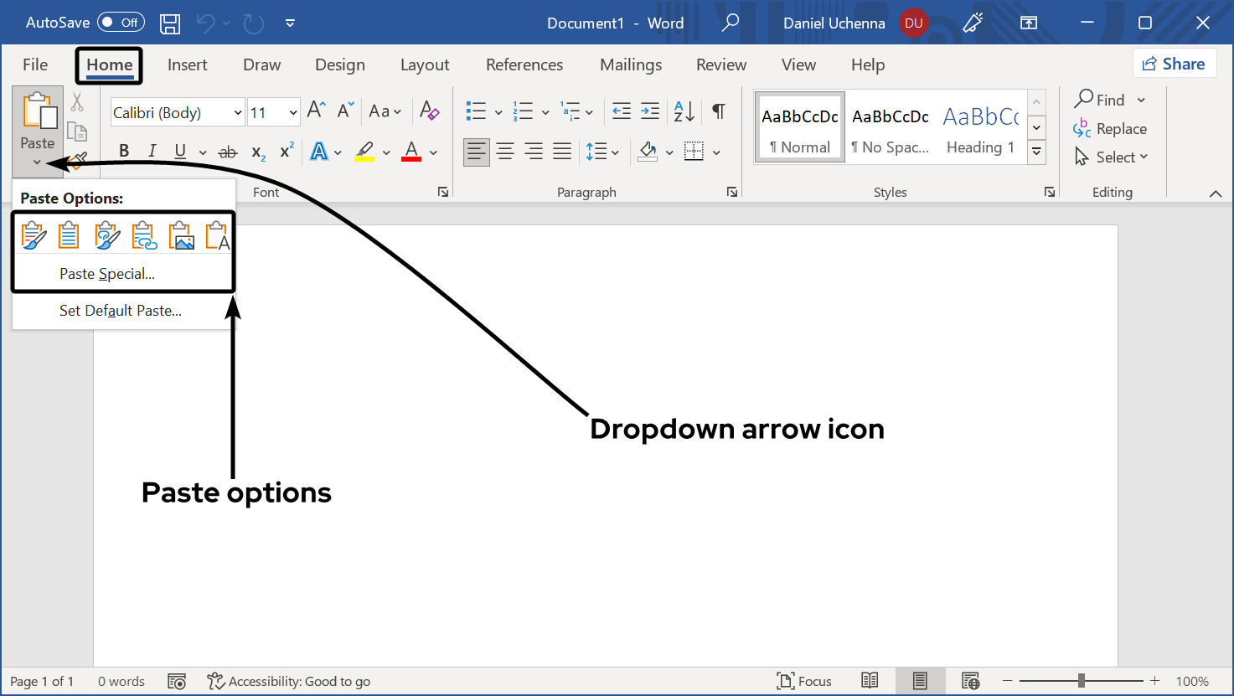This screenshot has height=696, width=1234.
Task: Click the Share button
Action: (x=1175, y=63)
